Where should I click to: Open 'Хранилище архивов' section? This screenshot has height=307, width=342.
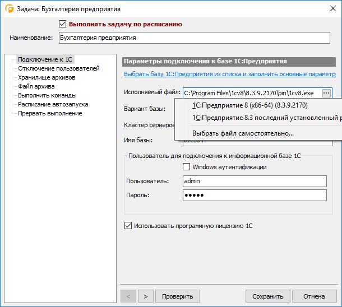[47, 77]
